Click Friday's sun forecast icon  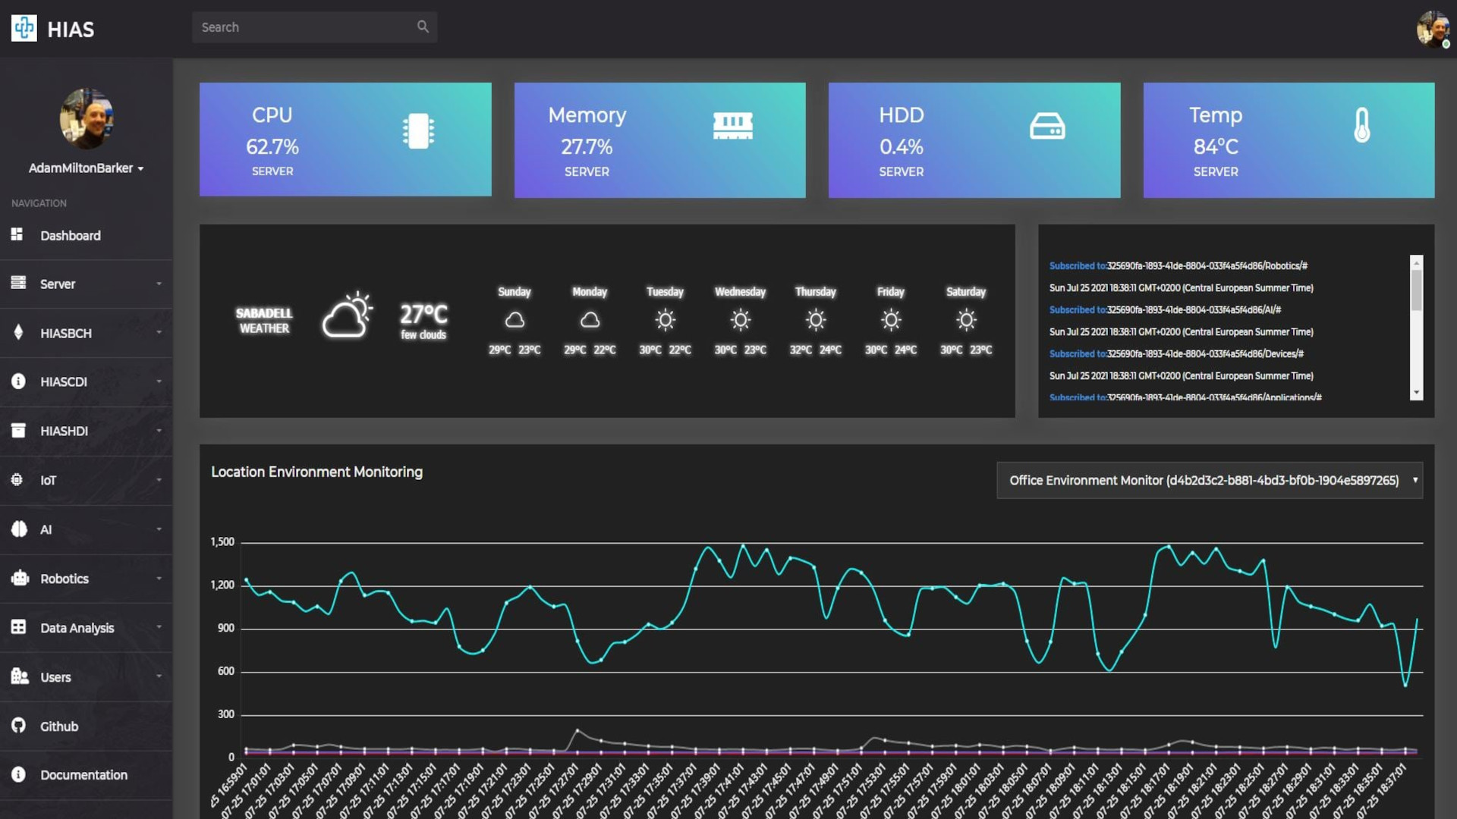click(x=891, y=320)
